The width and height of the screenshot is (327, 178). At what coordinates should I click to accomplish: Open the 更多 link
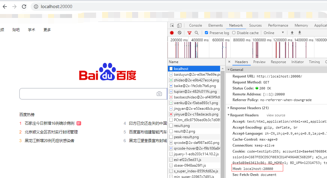click(47, 30)
